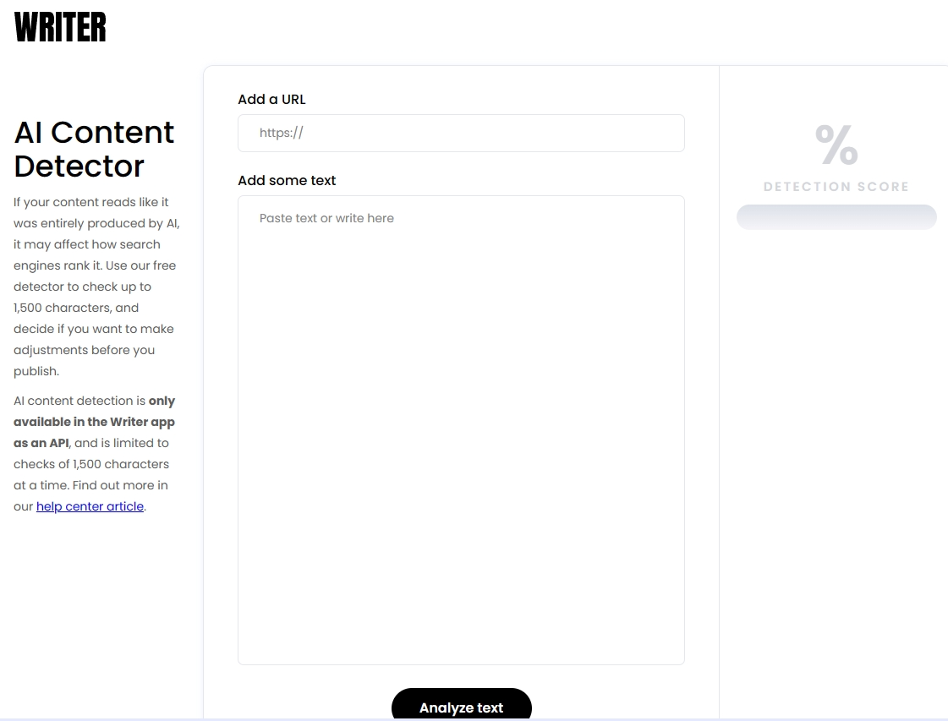Click the bold 'only available in the Writer app' text
Screen dimensions: 948x721
(94, 422)
